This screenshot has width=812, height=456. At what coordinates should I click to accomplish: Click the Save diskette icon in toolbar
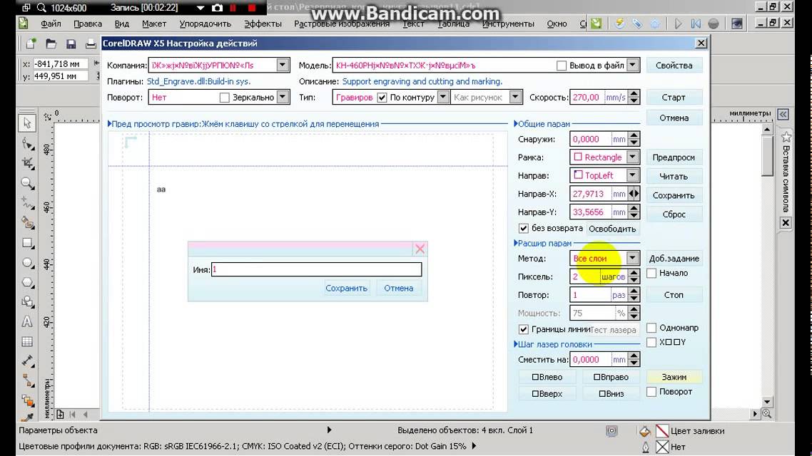click(x=71, y=44)
